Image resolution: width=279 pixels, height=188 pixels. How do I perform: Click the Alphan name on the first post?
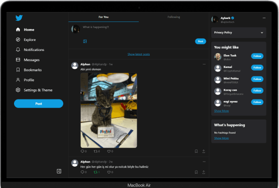[85, 64]
